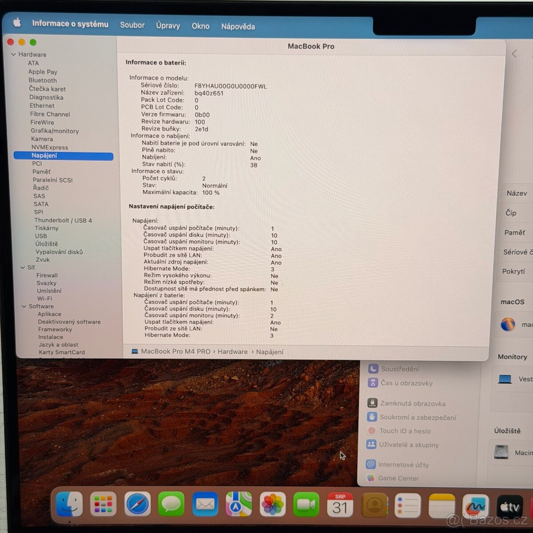Collapse the Síť tree section

point(23,267)
